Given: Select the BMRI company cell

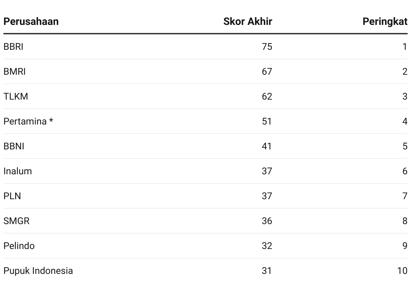Looking at the screenshot, I should click(14, 71).
